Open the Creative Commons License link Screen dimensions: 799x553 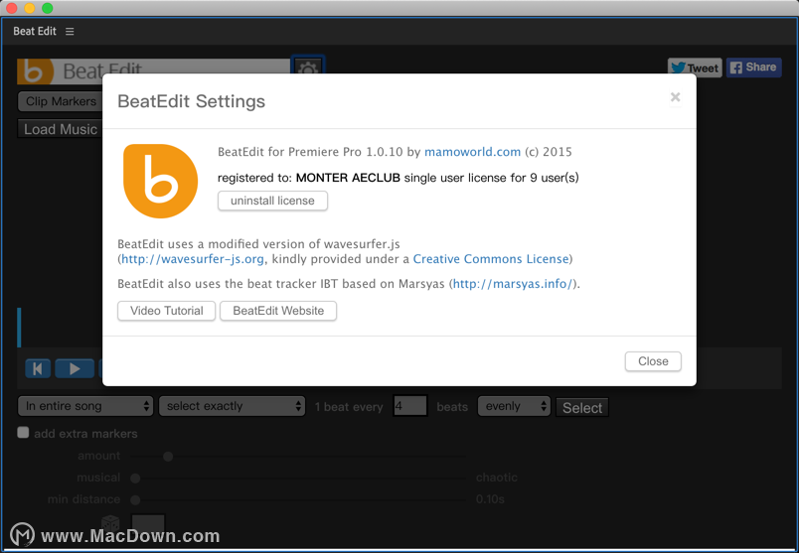(x=491, y=259)
